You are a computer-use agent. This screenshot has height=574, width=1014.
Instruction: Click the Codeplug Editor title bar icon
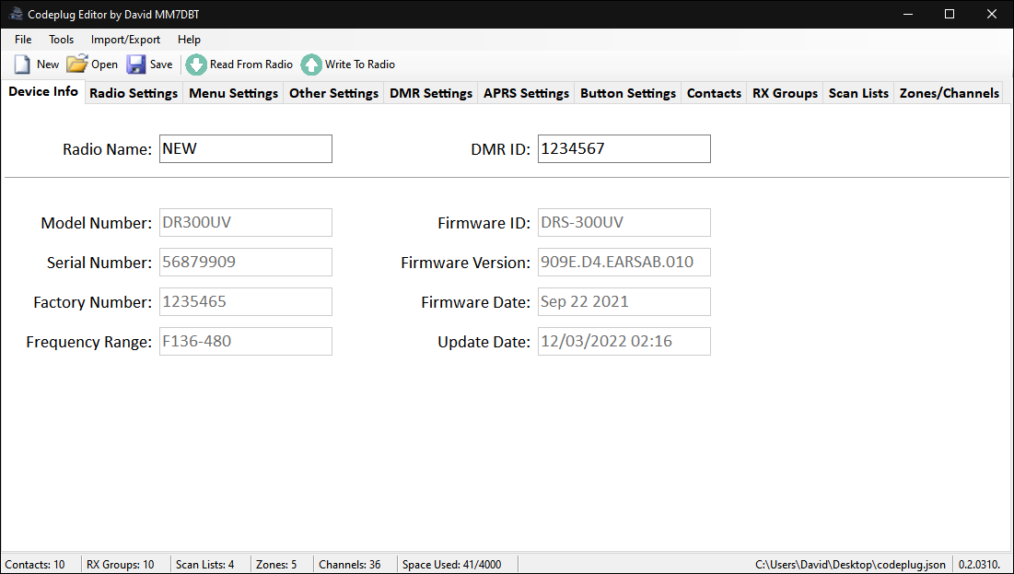click(16, 14)
